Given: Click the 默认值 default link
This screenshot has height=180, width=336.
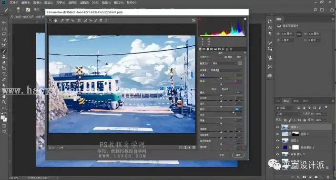Looking at the screenshot, I should pyautogui.click(x=225, y=89).
